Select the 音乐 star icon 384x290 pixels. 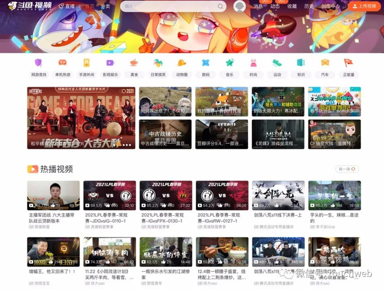229,63
